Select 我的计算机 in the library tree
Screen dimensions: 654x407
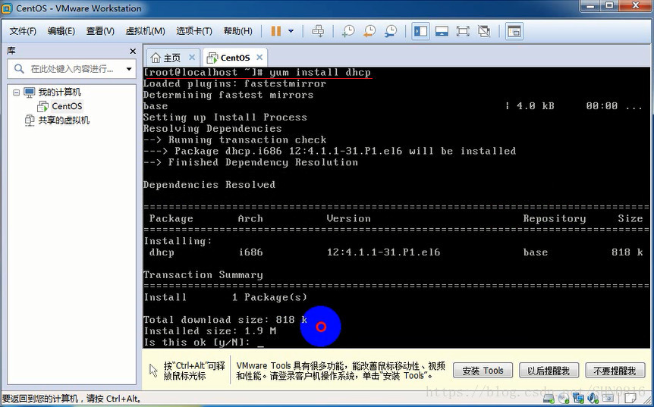(x=60, y=92)
